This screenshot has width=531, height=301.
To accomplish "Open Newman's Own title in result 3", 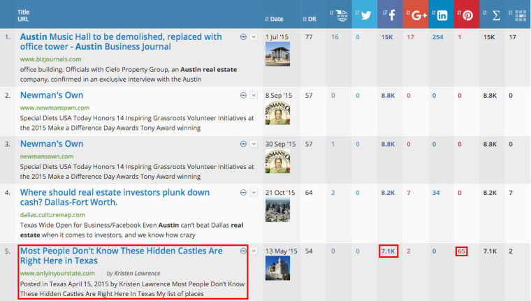I will tap(52, 144).
